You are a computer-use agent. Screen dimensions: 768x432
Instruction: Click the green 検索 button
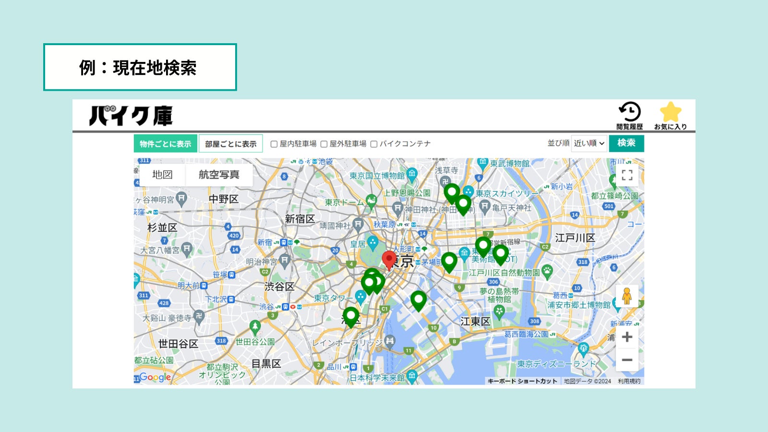(626, 143)
